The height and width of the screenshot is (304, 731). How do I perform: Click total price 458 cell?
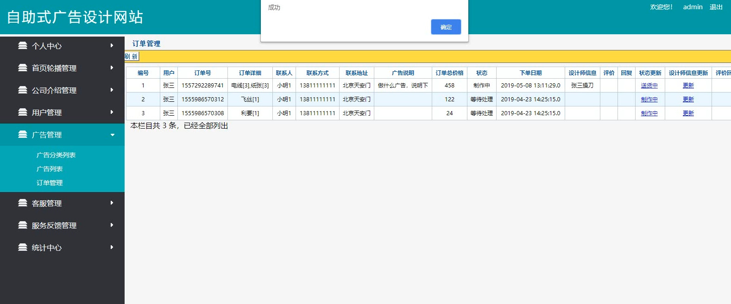pyautogui.click(x=449, y=86)
